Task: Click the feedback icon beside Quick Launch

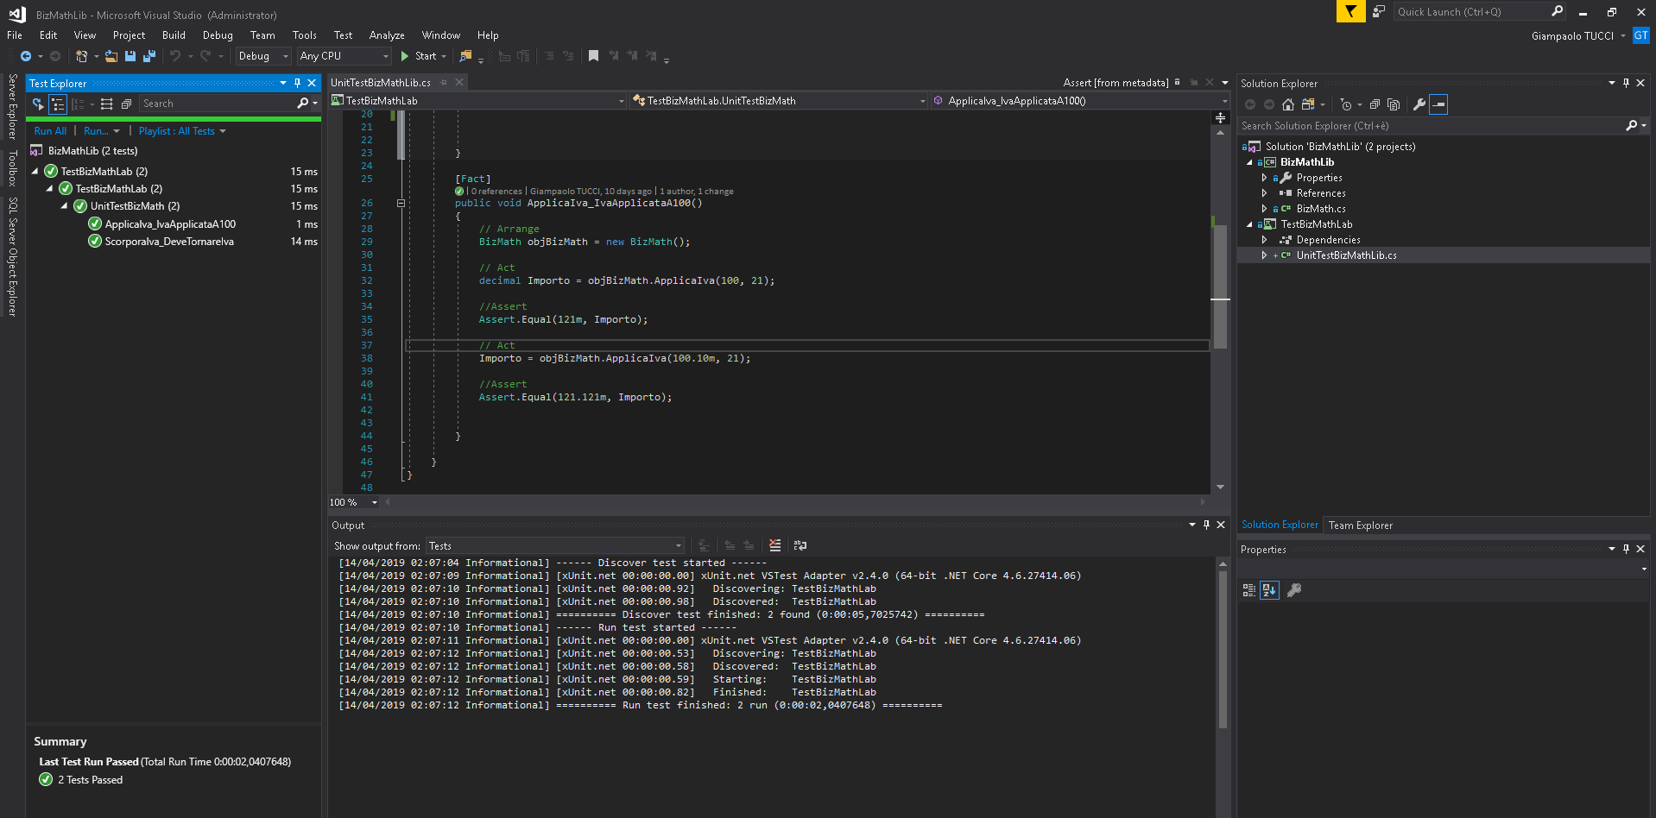Action: coord(1379,11)
